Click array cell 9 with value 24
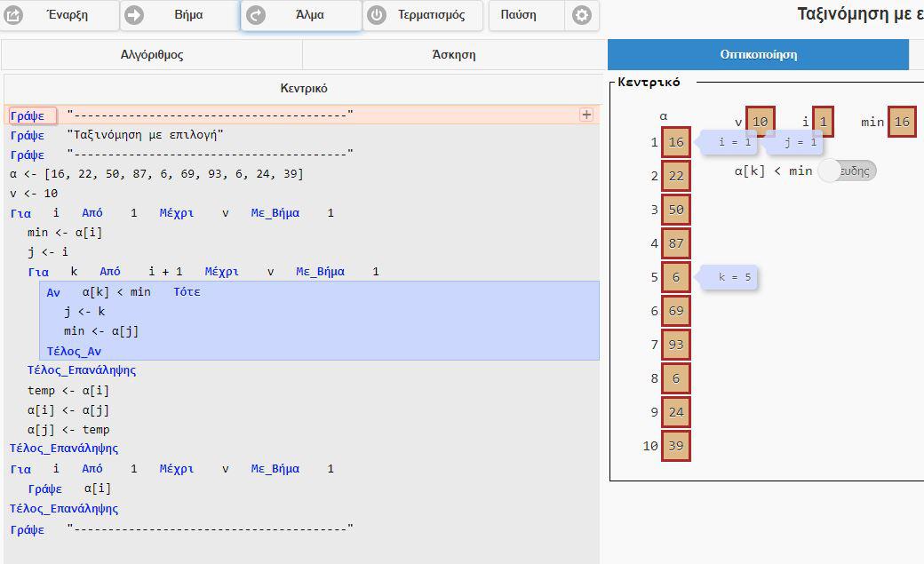924x564 pixels. point(676,412)
